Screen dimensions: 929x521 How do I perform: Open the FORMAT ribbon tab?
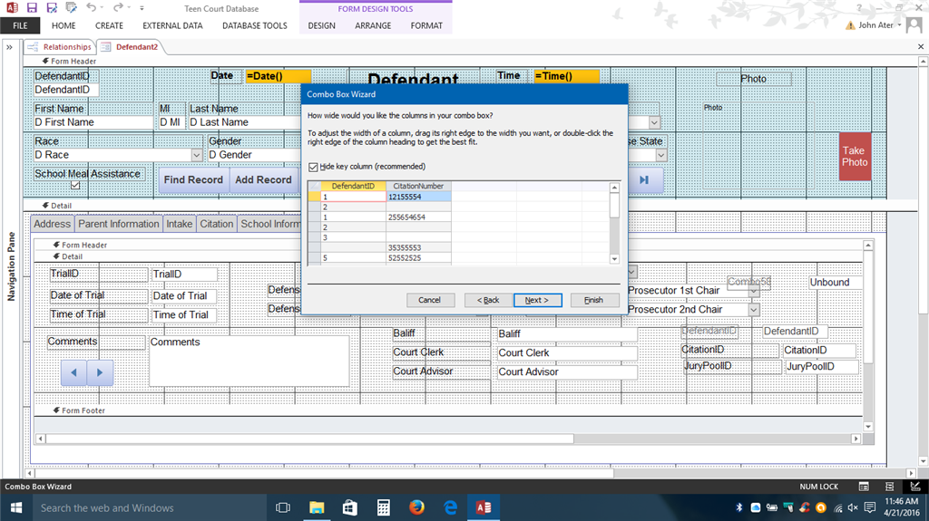point(426,25)
